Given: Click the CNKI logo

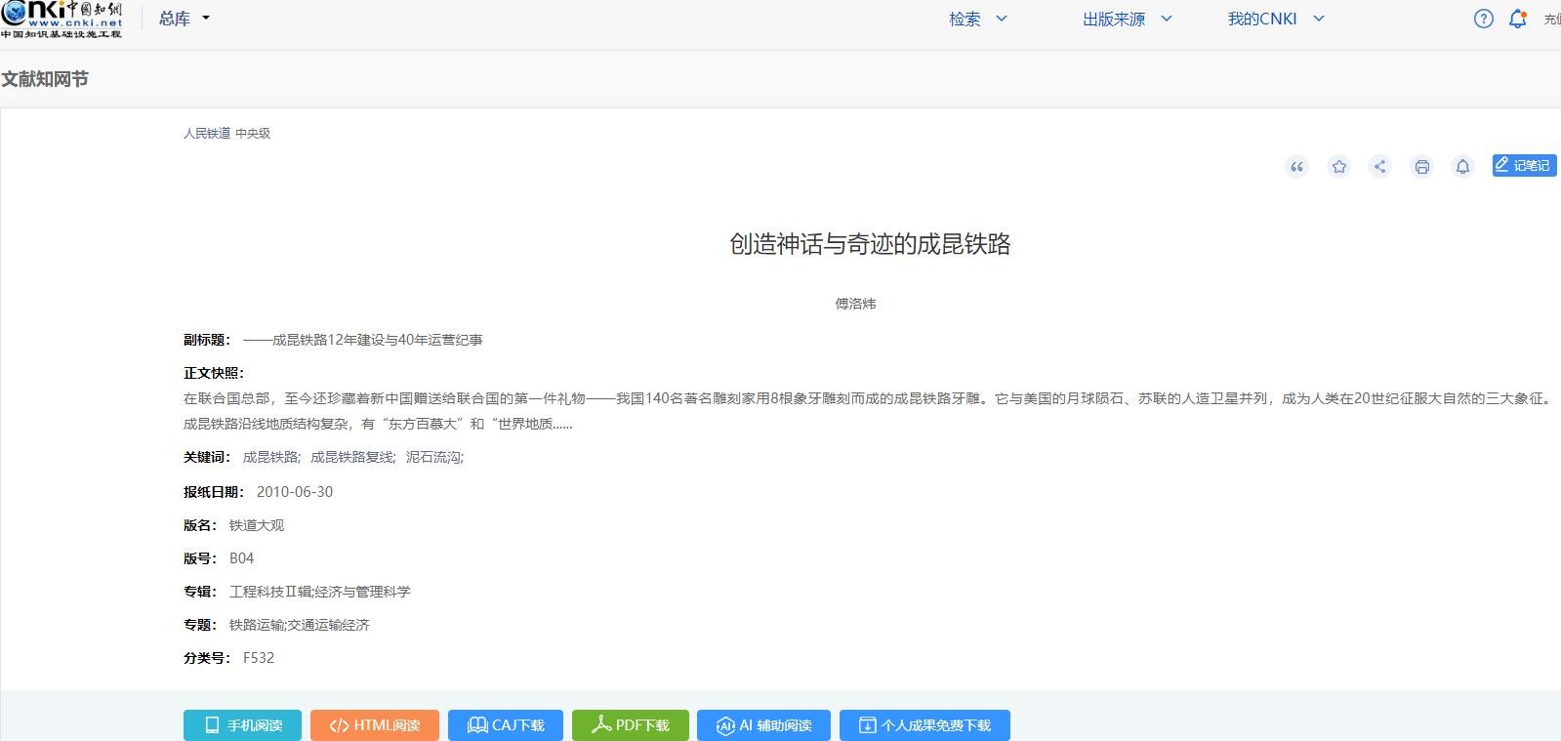Looking at the screenshot, I should point(62,20).
